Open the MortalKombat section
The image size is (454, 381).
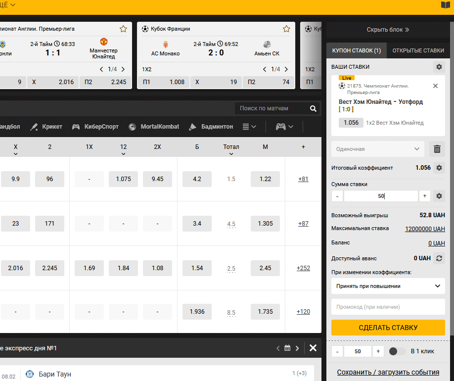[x=154, y=127]
